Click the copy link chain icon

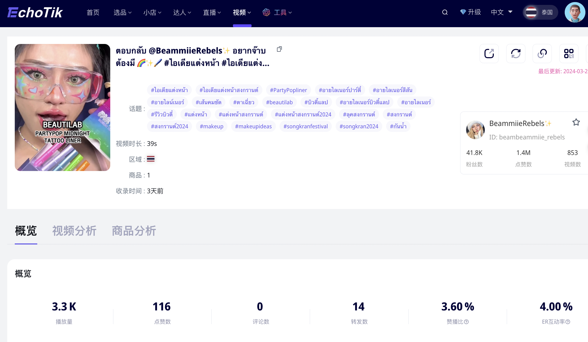[x=542, y=54]
